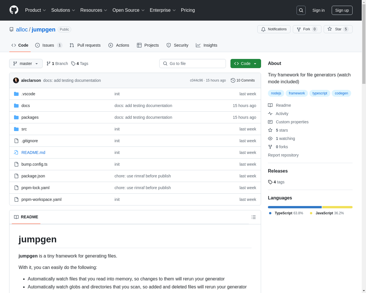Click the search magnifier icon in header
The width and height of the screenshot is (366, 293).
tap(301, 10)
